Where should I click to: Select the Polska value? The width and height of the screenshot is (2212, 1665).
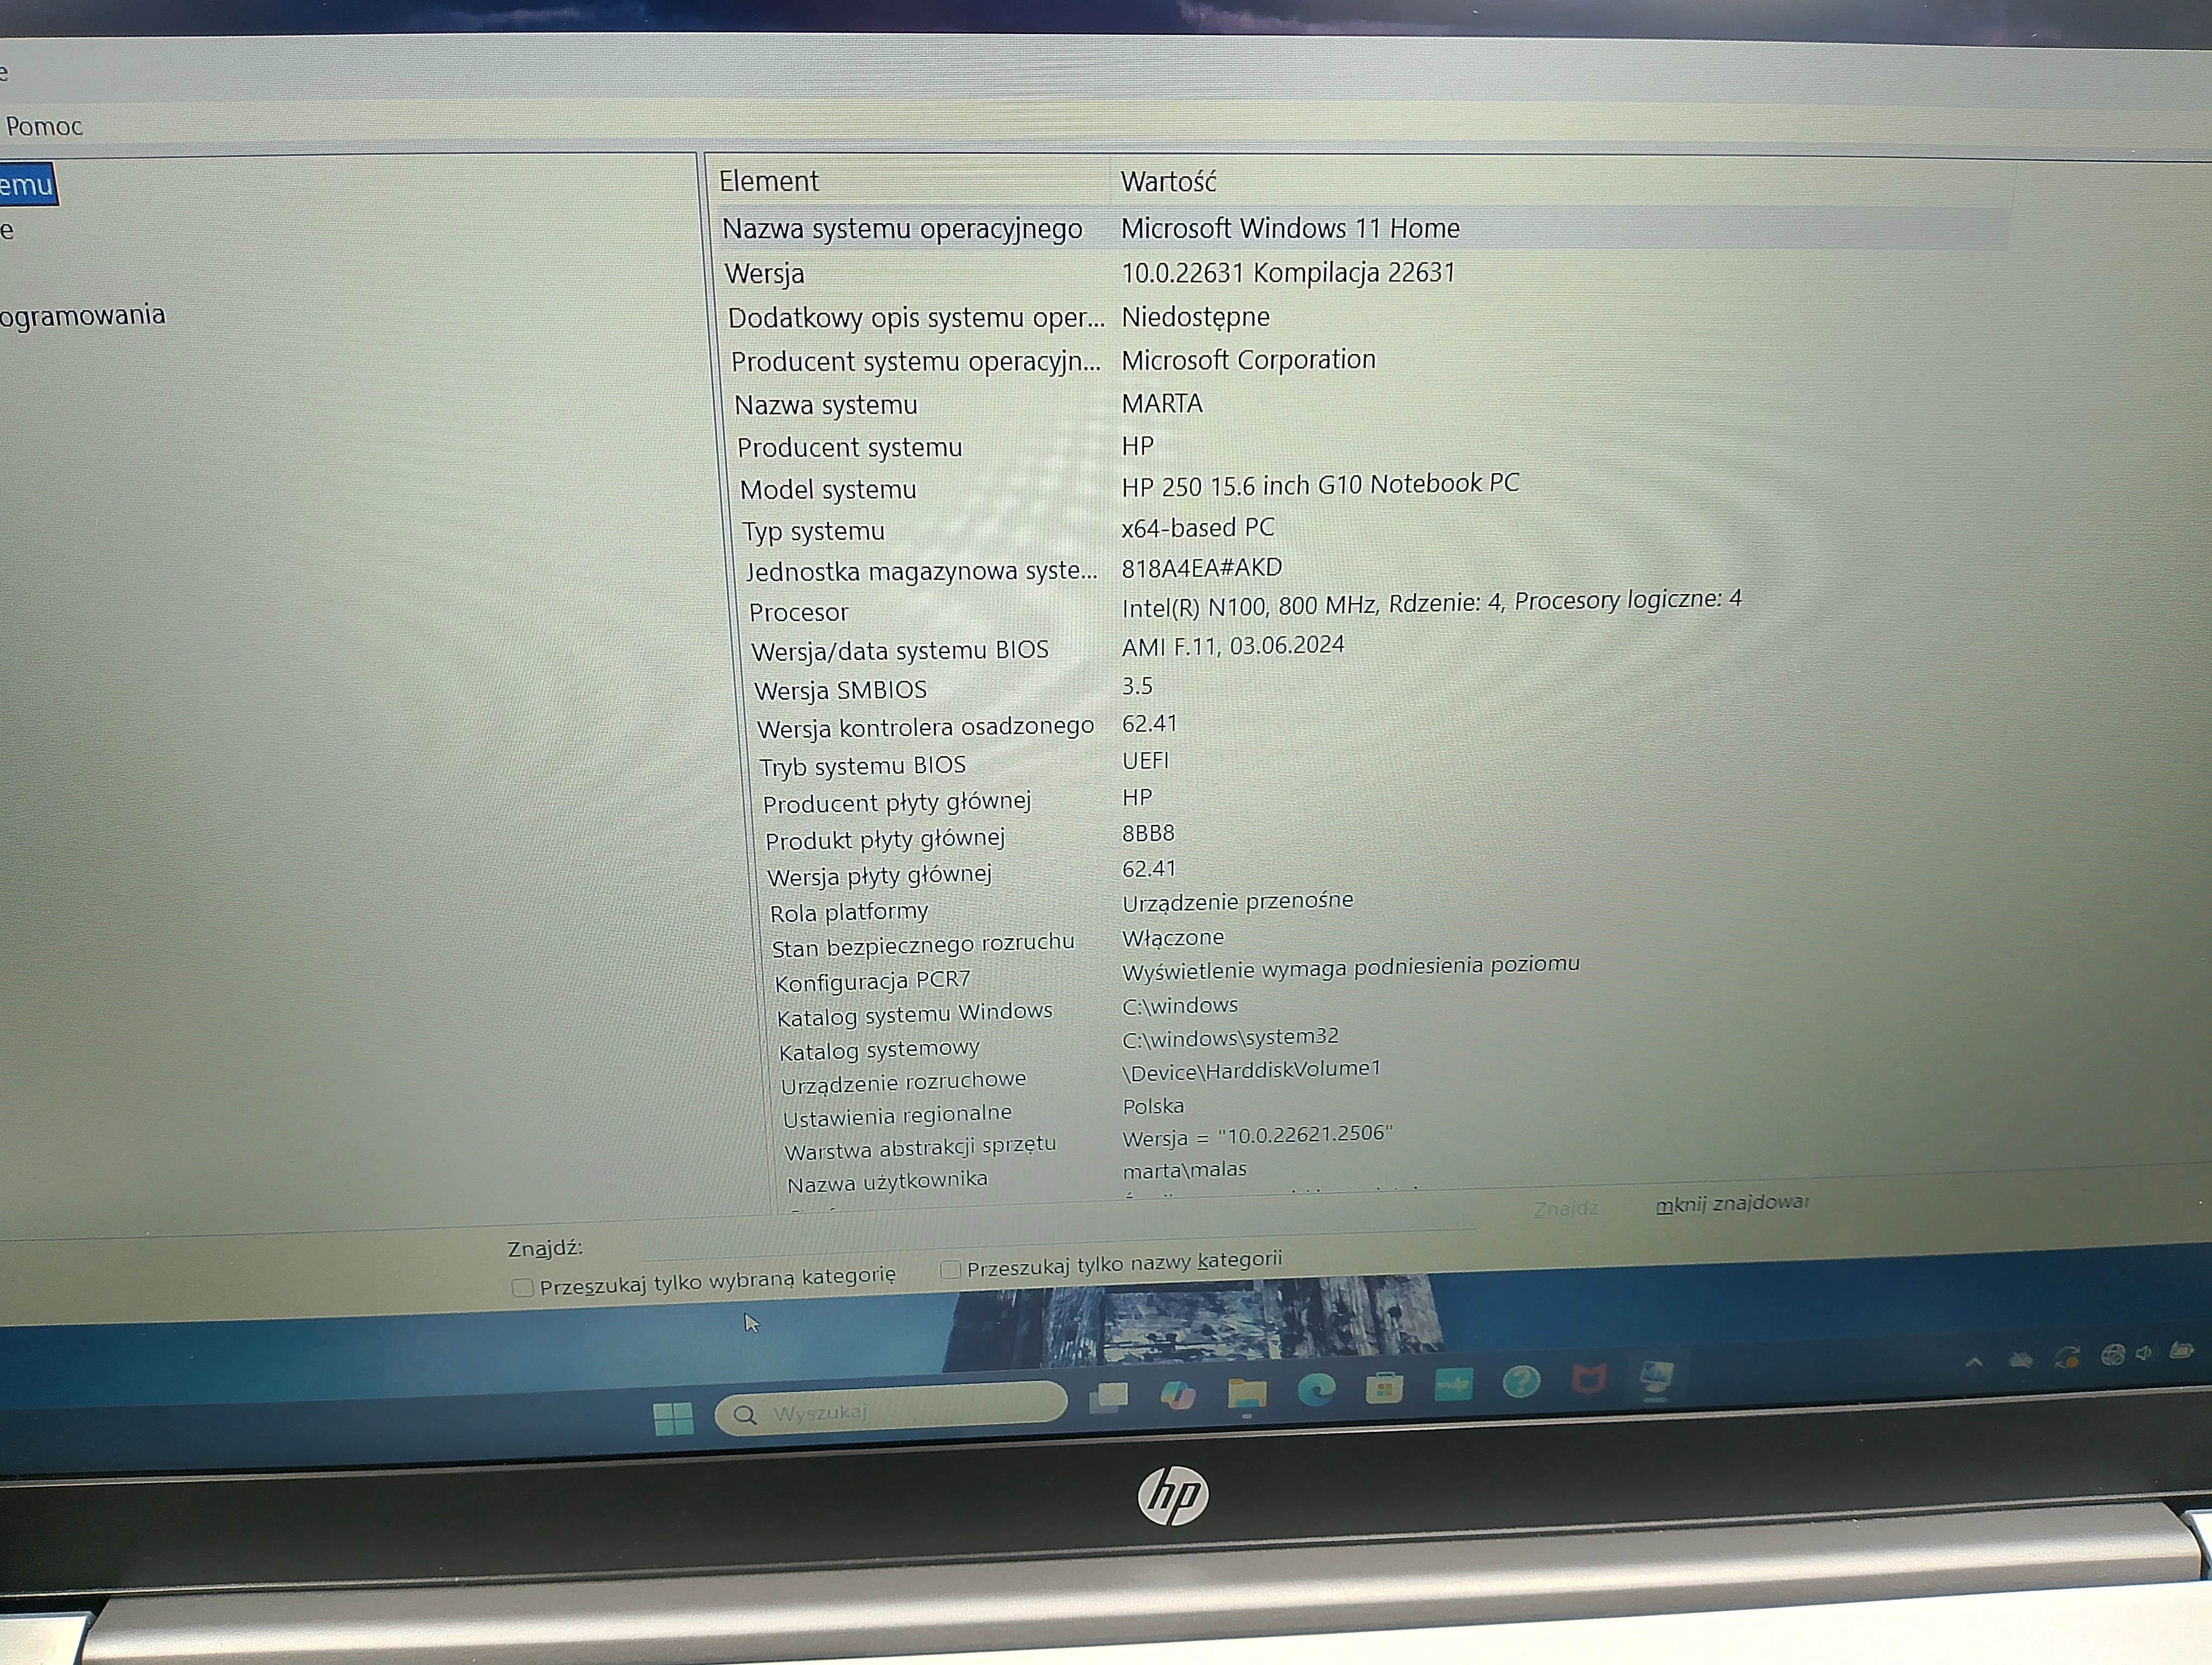[1153, 1106]
